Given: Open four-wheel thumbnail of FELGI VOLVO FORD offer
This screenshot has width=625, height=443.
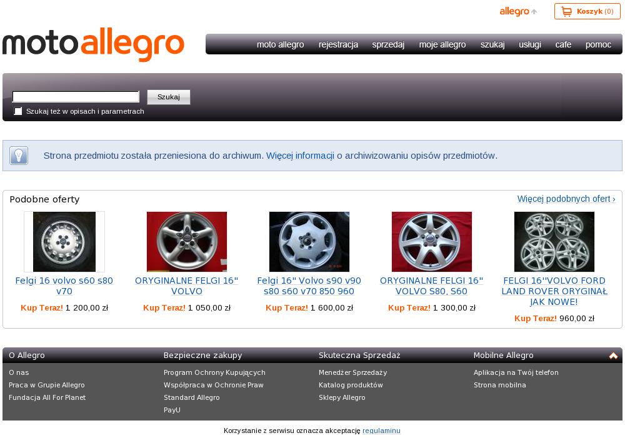Looking at the screenshot, I should coord(554,242).
